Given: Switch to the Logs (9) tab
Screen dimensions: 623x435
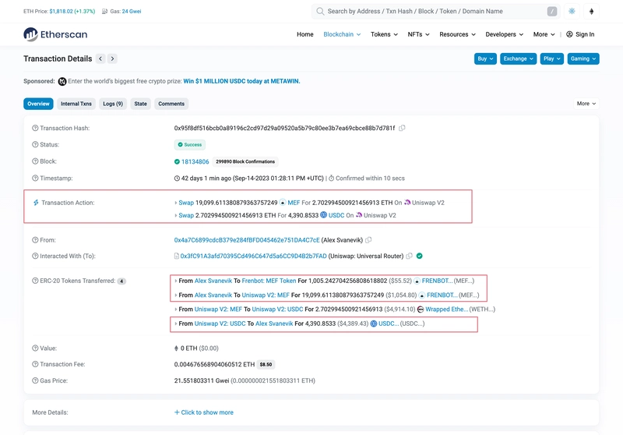Looking at the screenshot, I should coord(113,104).
